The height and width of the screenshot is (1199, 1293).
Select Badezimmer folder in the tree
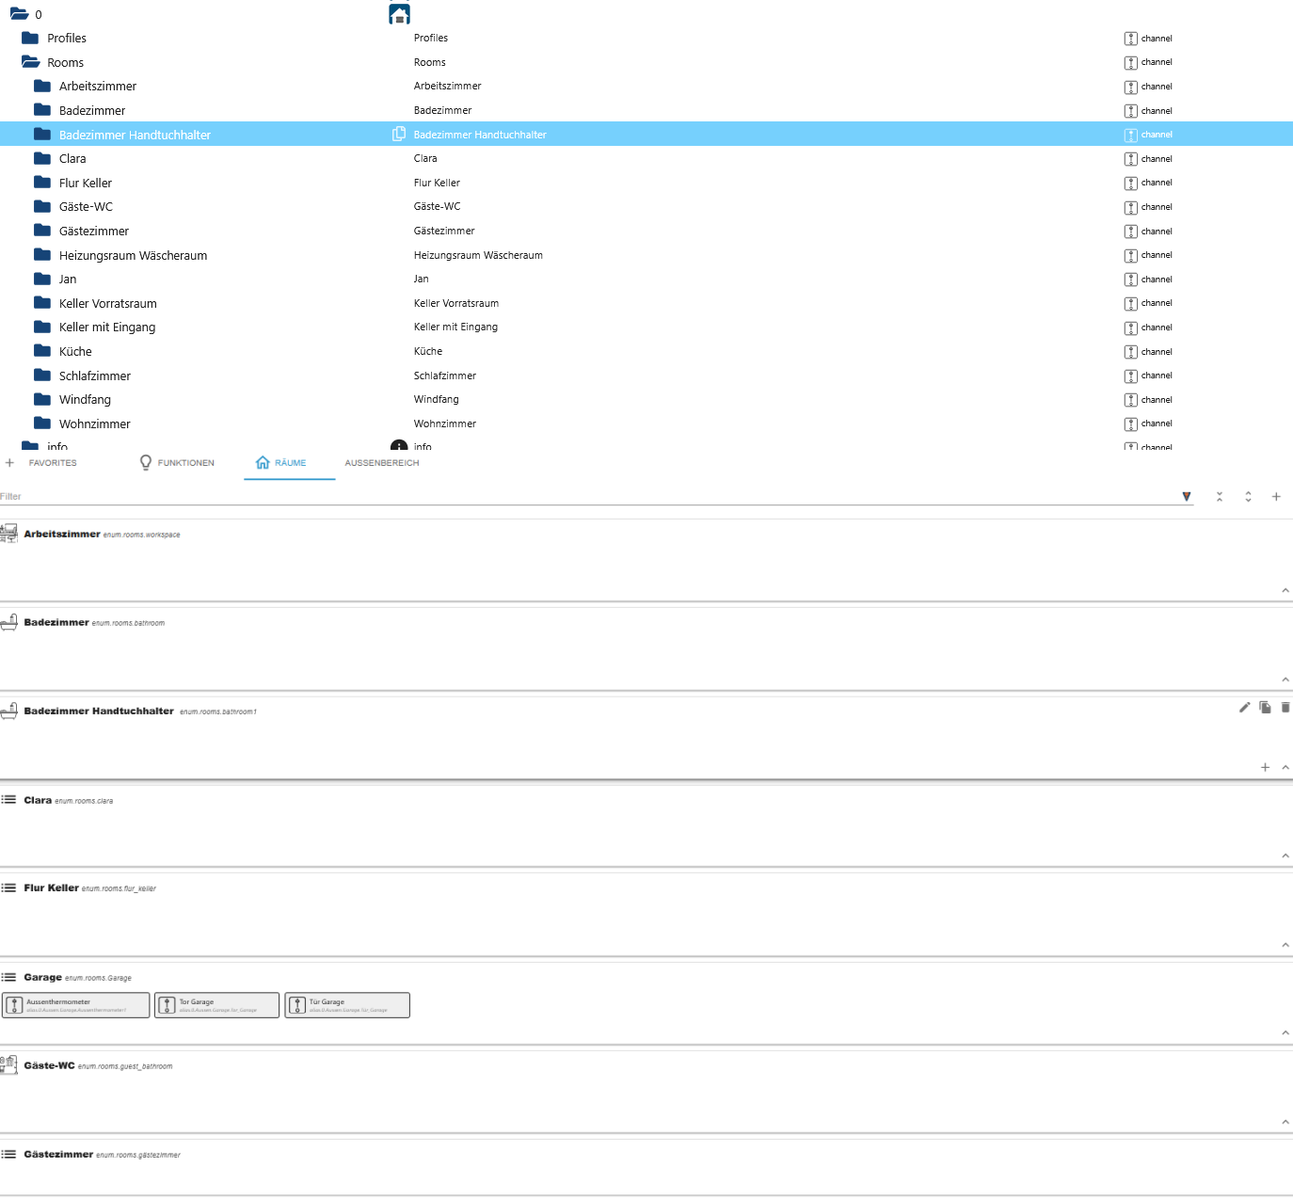(91, 110)
